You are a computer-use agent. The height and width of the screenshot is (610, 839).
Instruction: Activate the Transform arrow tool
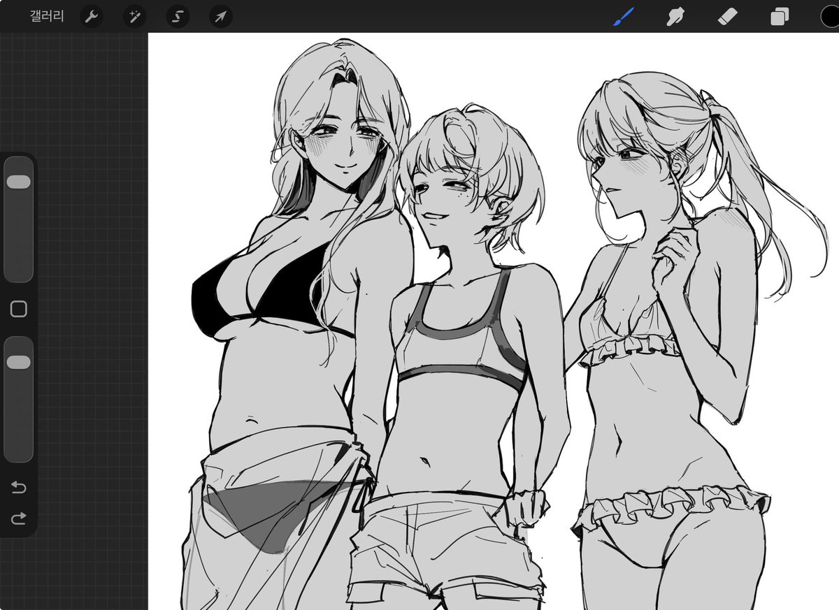[x=221, y=17]
